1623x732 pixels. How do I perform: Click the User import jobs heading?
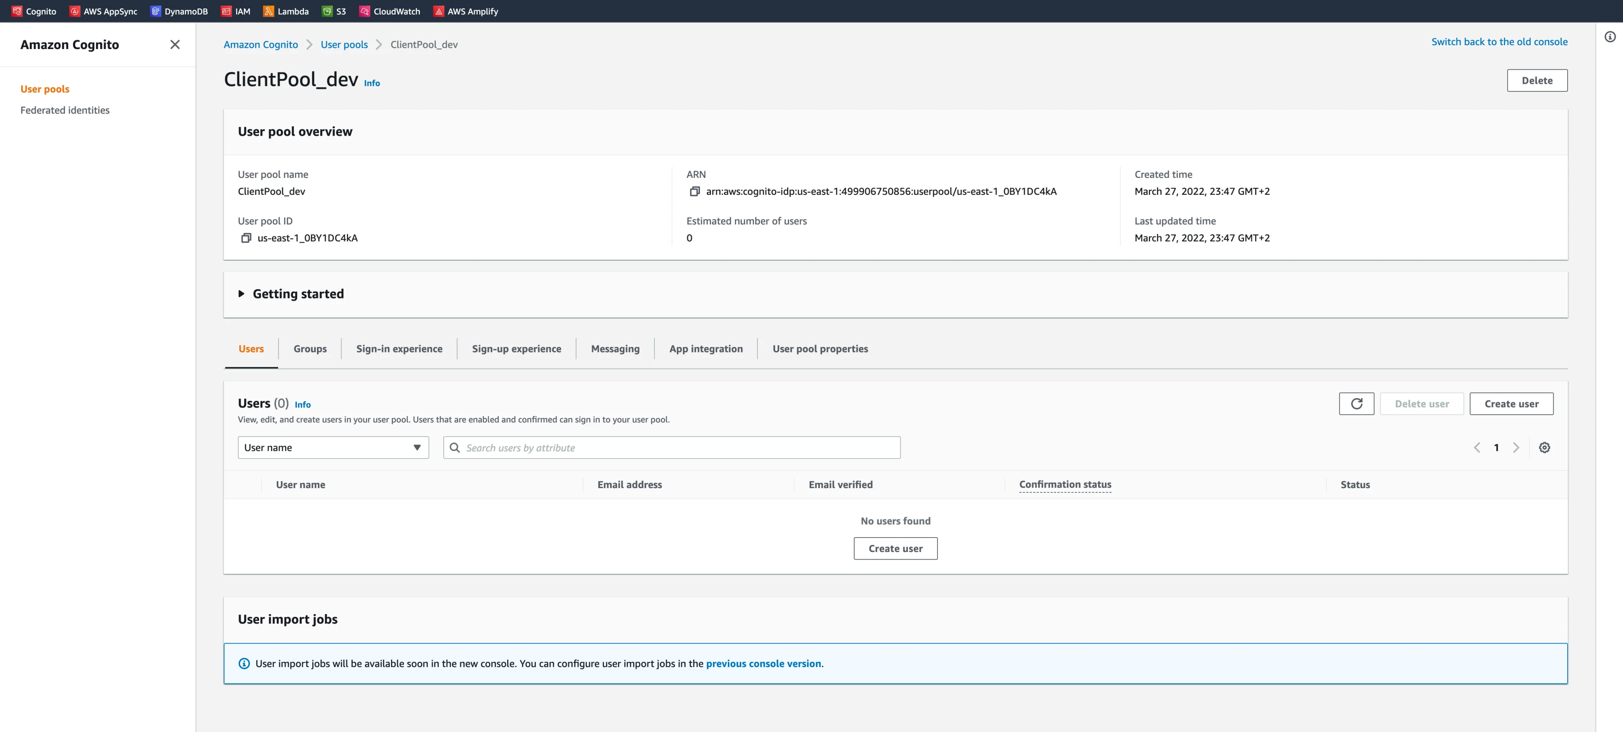tap(288, 620)
